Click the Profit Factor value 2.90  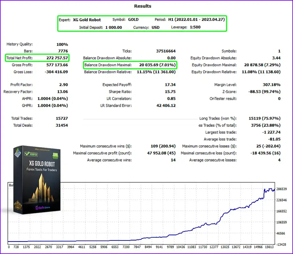64,85
